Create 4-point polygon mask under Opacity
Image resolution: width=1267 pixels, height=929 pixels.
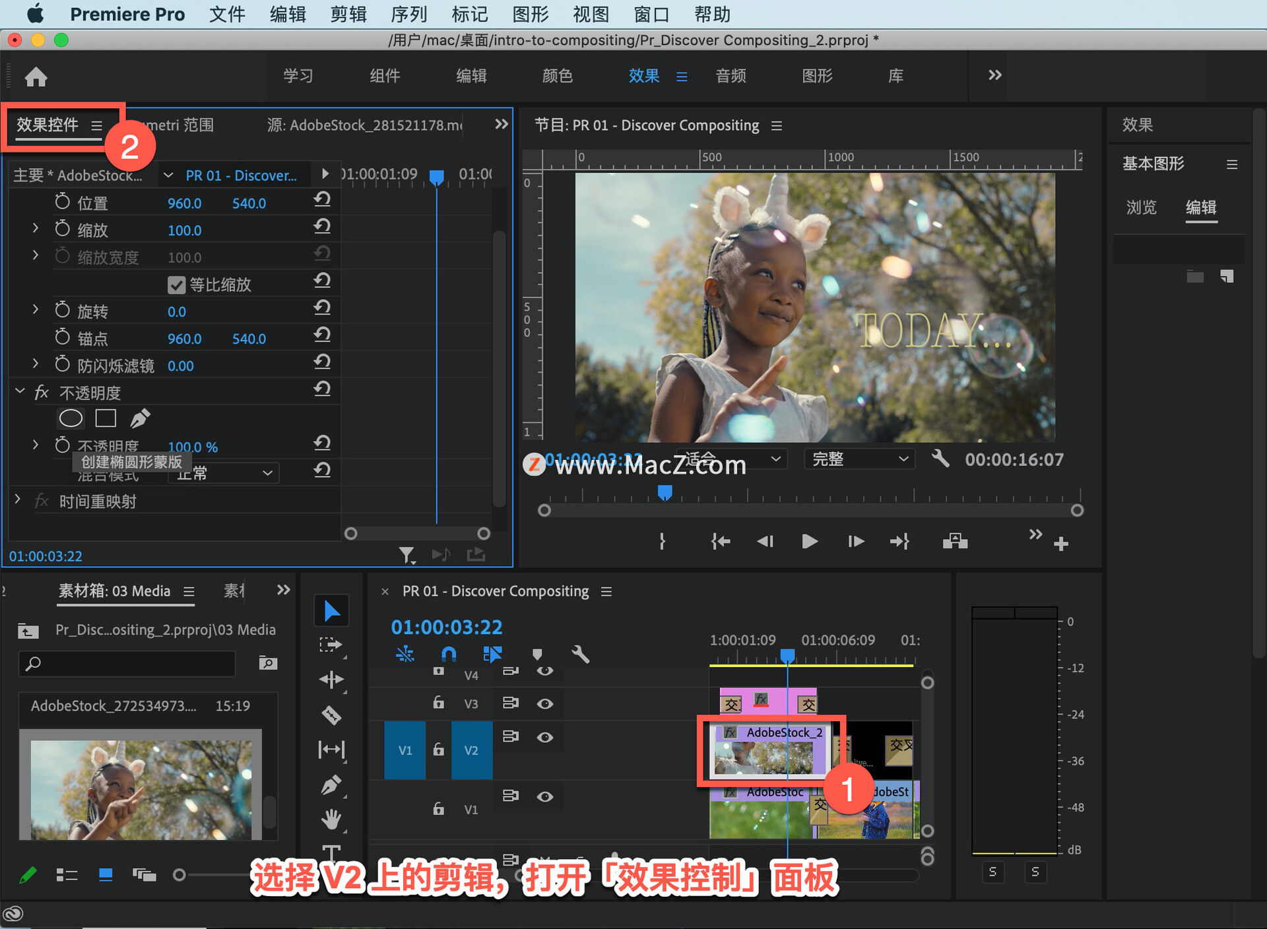pos(106,418)
